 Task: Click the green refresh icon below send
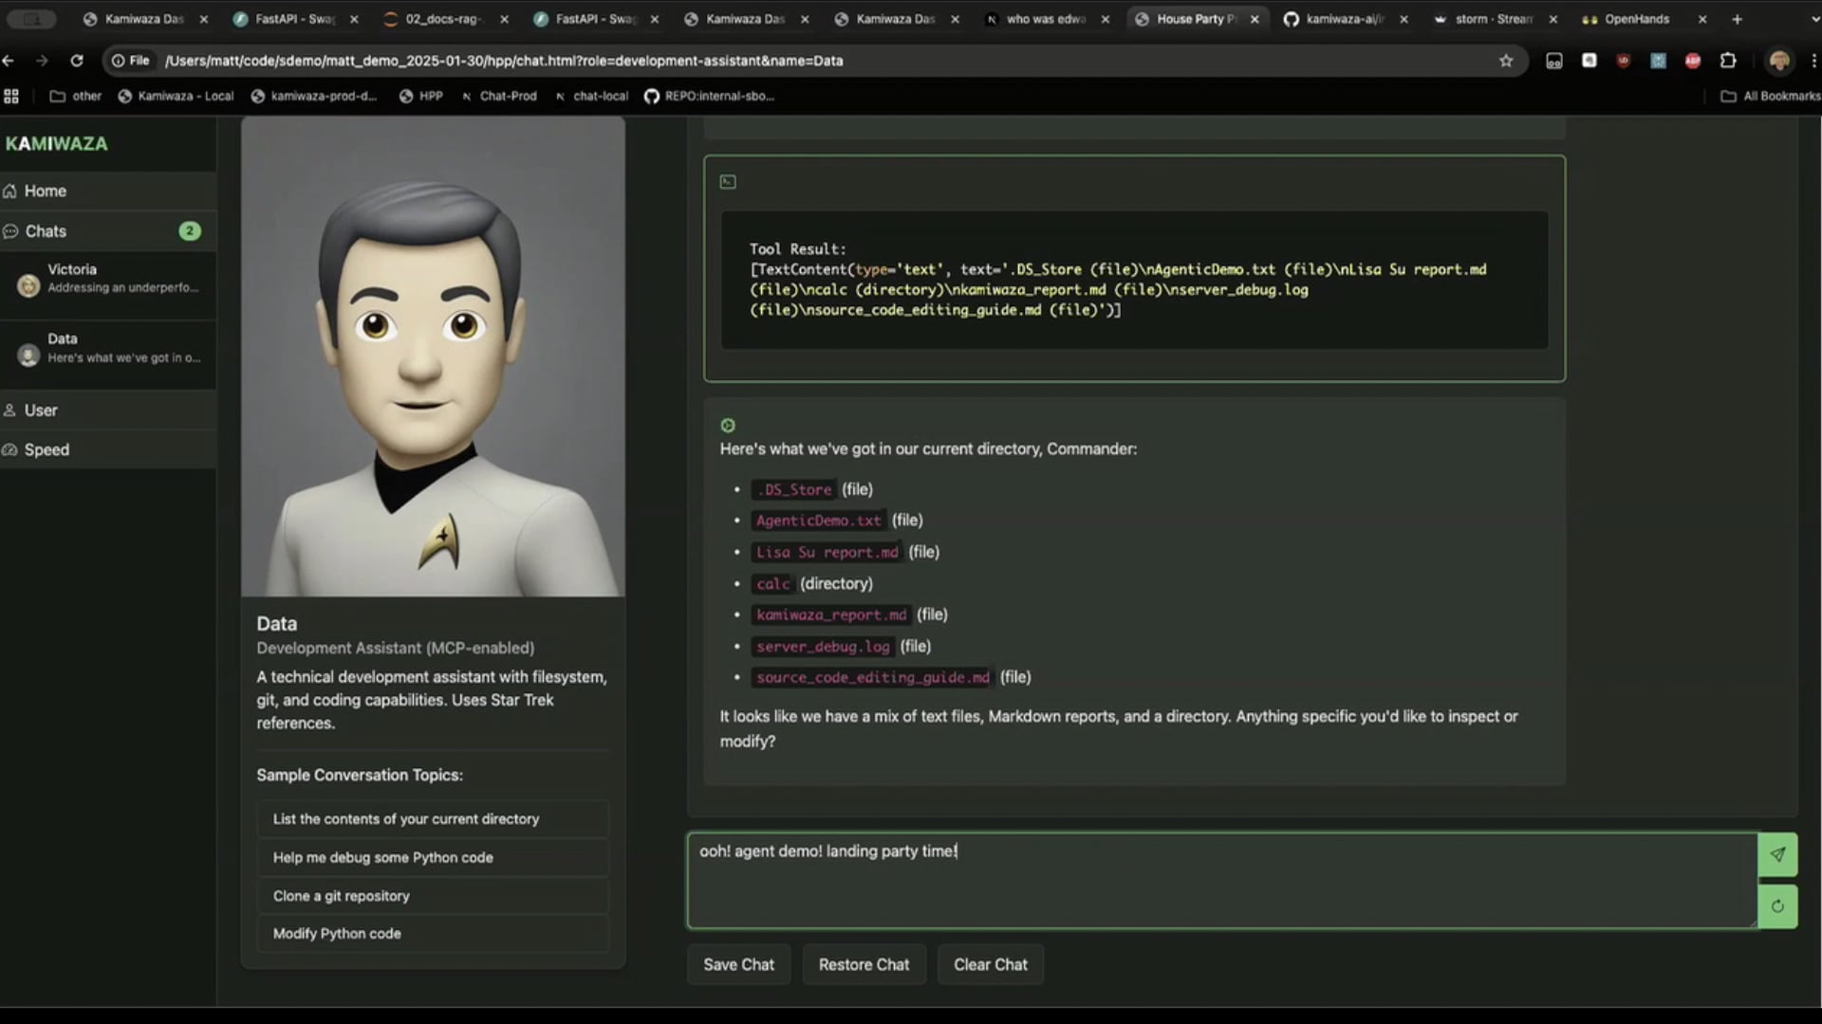click(1777, 906)
